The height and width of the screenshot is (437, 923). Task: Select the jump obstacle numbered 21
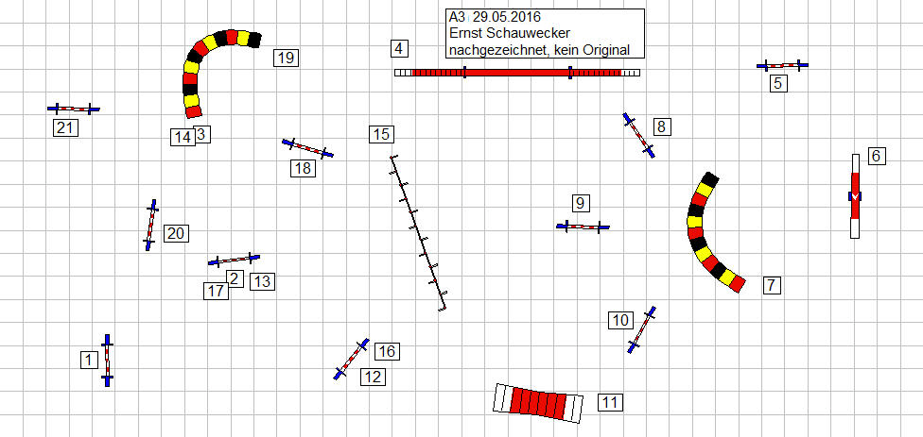coord(74,109)
